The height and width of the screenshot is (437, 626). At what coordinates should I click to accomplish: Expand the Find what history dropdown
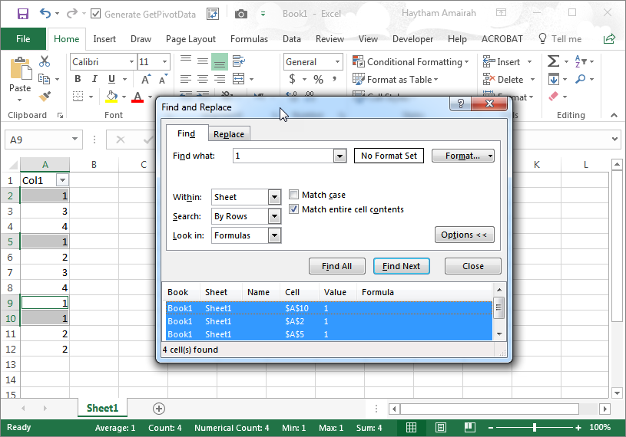coord(339,156)
